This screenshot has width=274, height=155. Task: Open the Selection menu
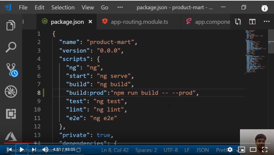(63, 7)
